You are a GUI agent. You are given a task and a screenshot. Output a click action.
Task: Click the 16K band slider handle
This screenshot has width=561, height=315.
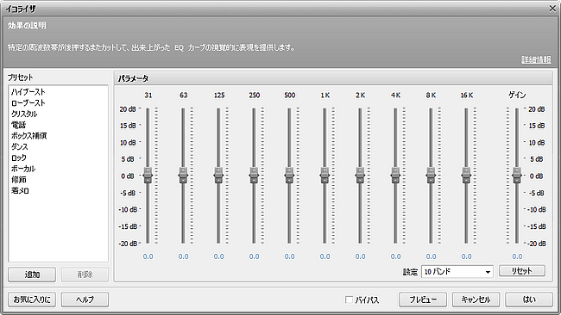coord(467,176)
